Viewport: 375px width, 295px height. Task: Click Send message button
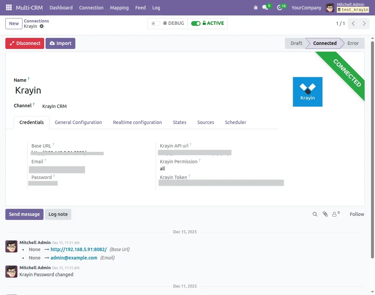pyautogui.click(x=24, y=214)
